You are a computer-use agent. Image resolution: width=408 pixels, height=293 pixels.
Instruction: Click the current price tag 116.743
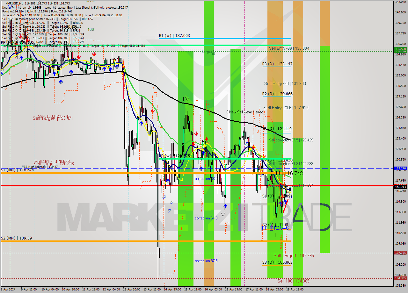click(400, 187)
